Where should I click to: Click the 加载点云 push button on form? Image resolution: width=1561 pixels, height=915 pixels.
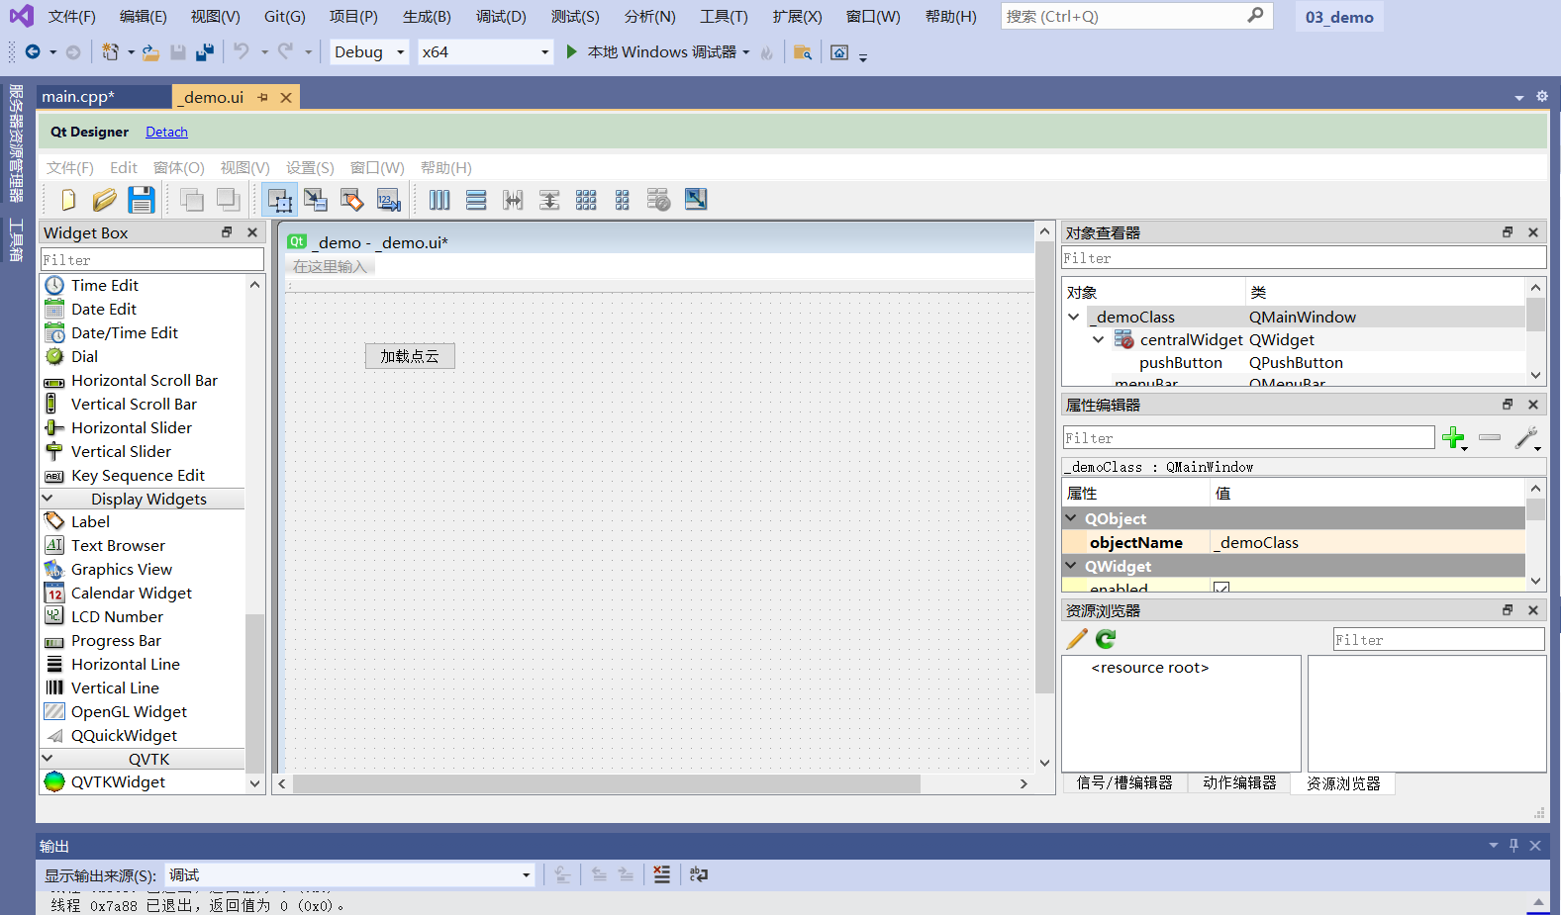[410, 356]
